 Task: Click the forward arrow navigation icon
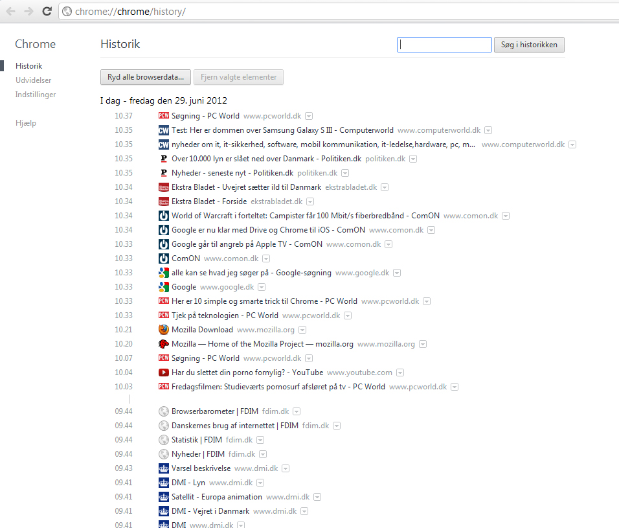(x=29, y=12)
